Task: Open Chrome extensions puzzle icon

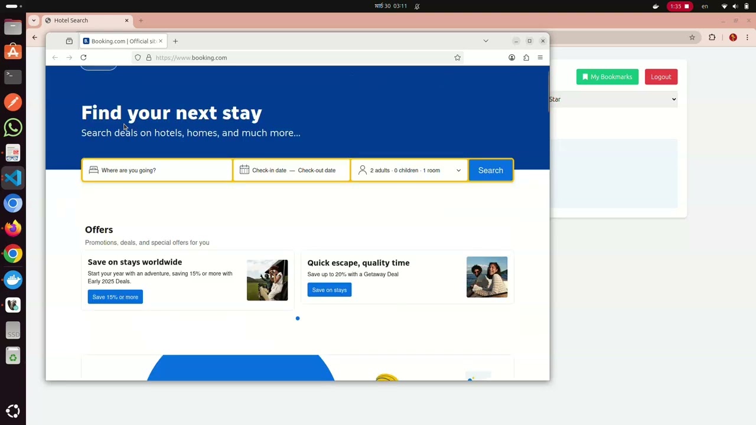Action: click(x=712, y=37)
